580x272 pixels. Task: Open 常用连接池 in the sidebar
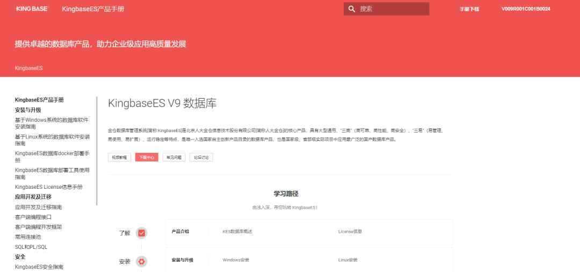click(28, 237)
